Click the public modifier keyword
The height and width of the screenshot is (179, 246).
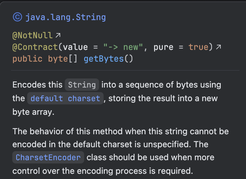pos(27,59)
